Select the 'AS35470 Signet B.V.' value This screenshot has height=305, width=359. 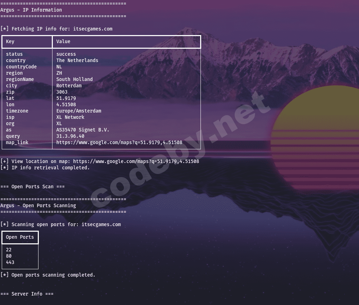pos(83,130)
